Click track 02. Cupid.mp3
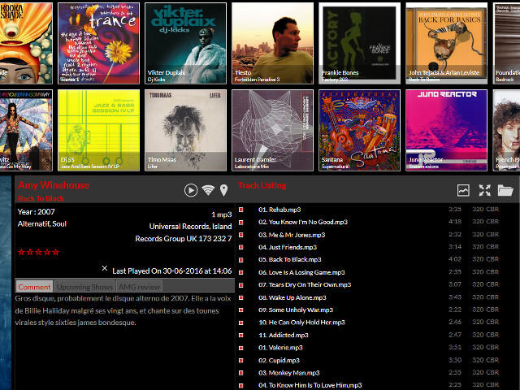 click(x=279, y=361)
